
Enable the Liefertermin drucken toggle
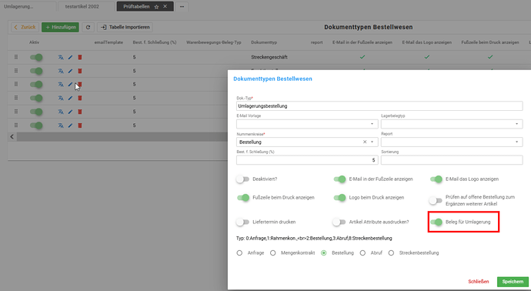[242, 222]
